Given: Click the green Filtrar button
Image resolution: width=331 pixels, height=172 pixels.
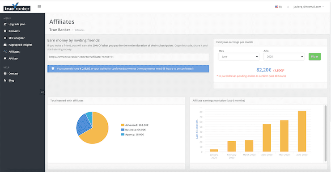Looking at the screenshot, I should (314, 56).
